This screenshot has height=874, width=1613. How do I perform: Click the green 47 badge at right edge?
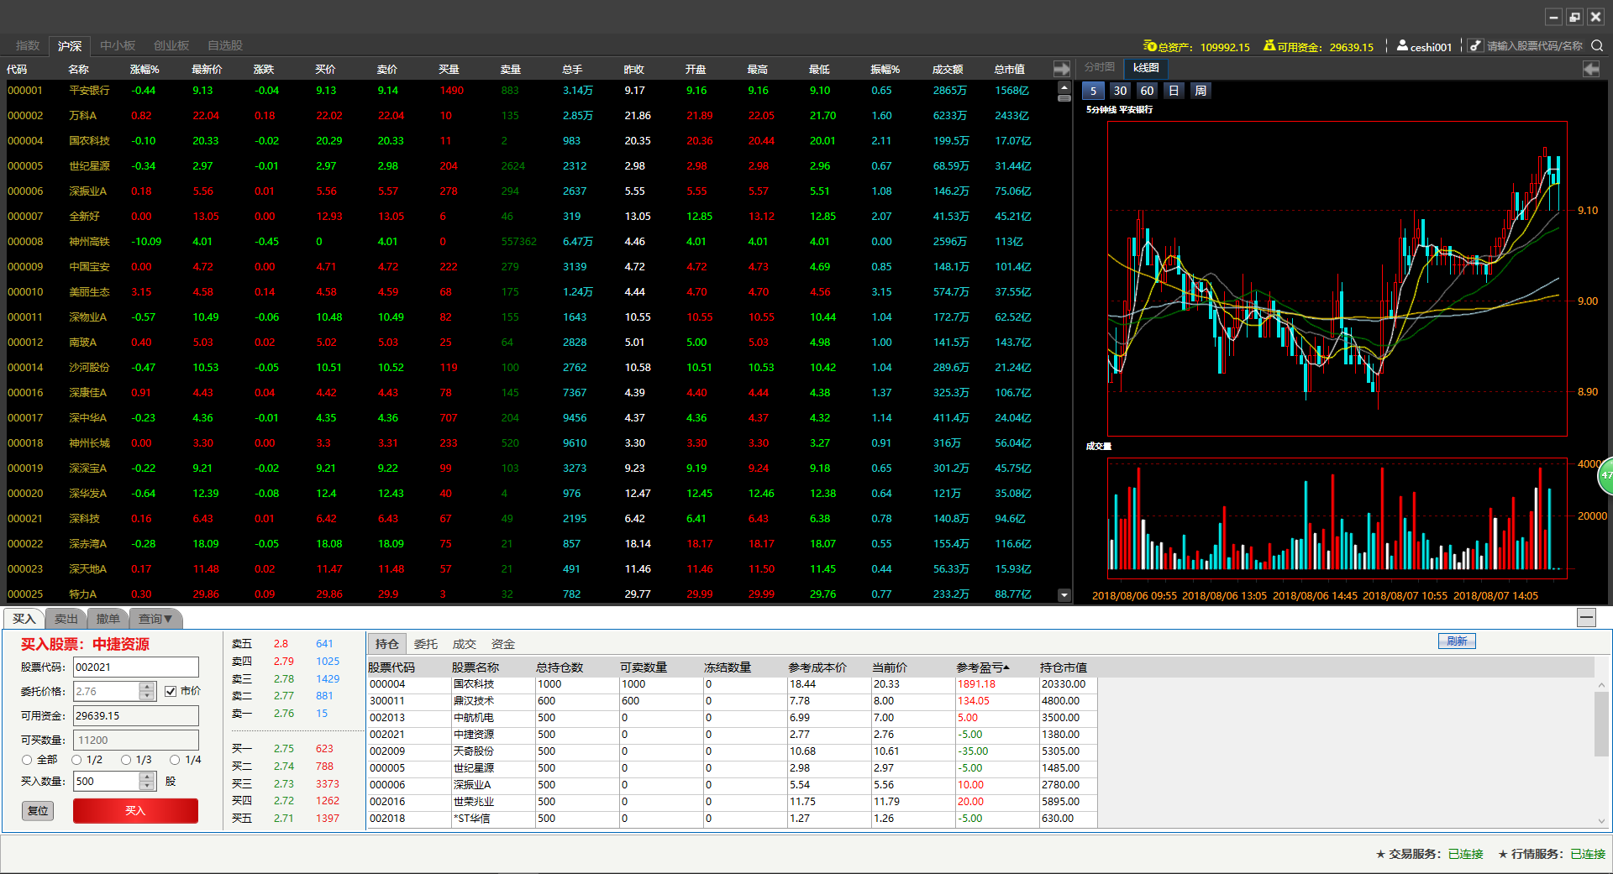[1605, 475]
